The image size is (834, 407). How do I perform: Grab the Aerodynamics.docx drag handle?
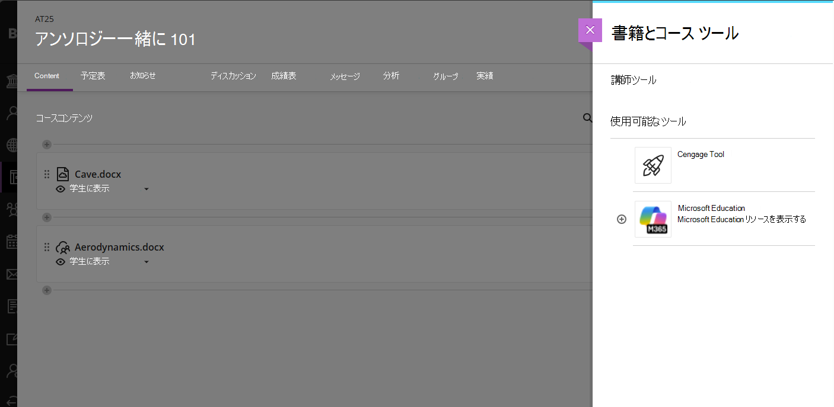point(47,247)
